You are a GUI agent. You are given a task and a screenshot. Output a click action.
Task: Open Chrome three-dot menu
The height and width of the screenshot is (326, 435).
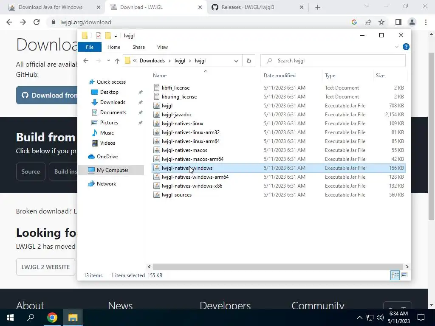[x=426, y=22]
